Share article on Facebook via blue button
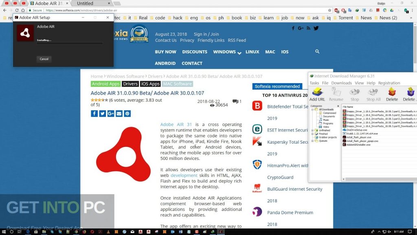The width and height of the screenshot is (417, 235). tap(94, 113)
